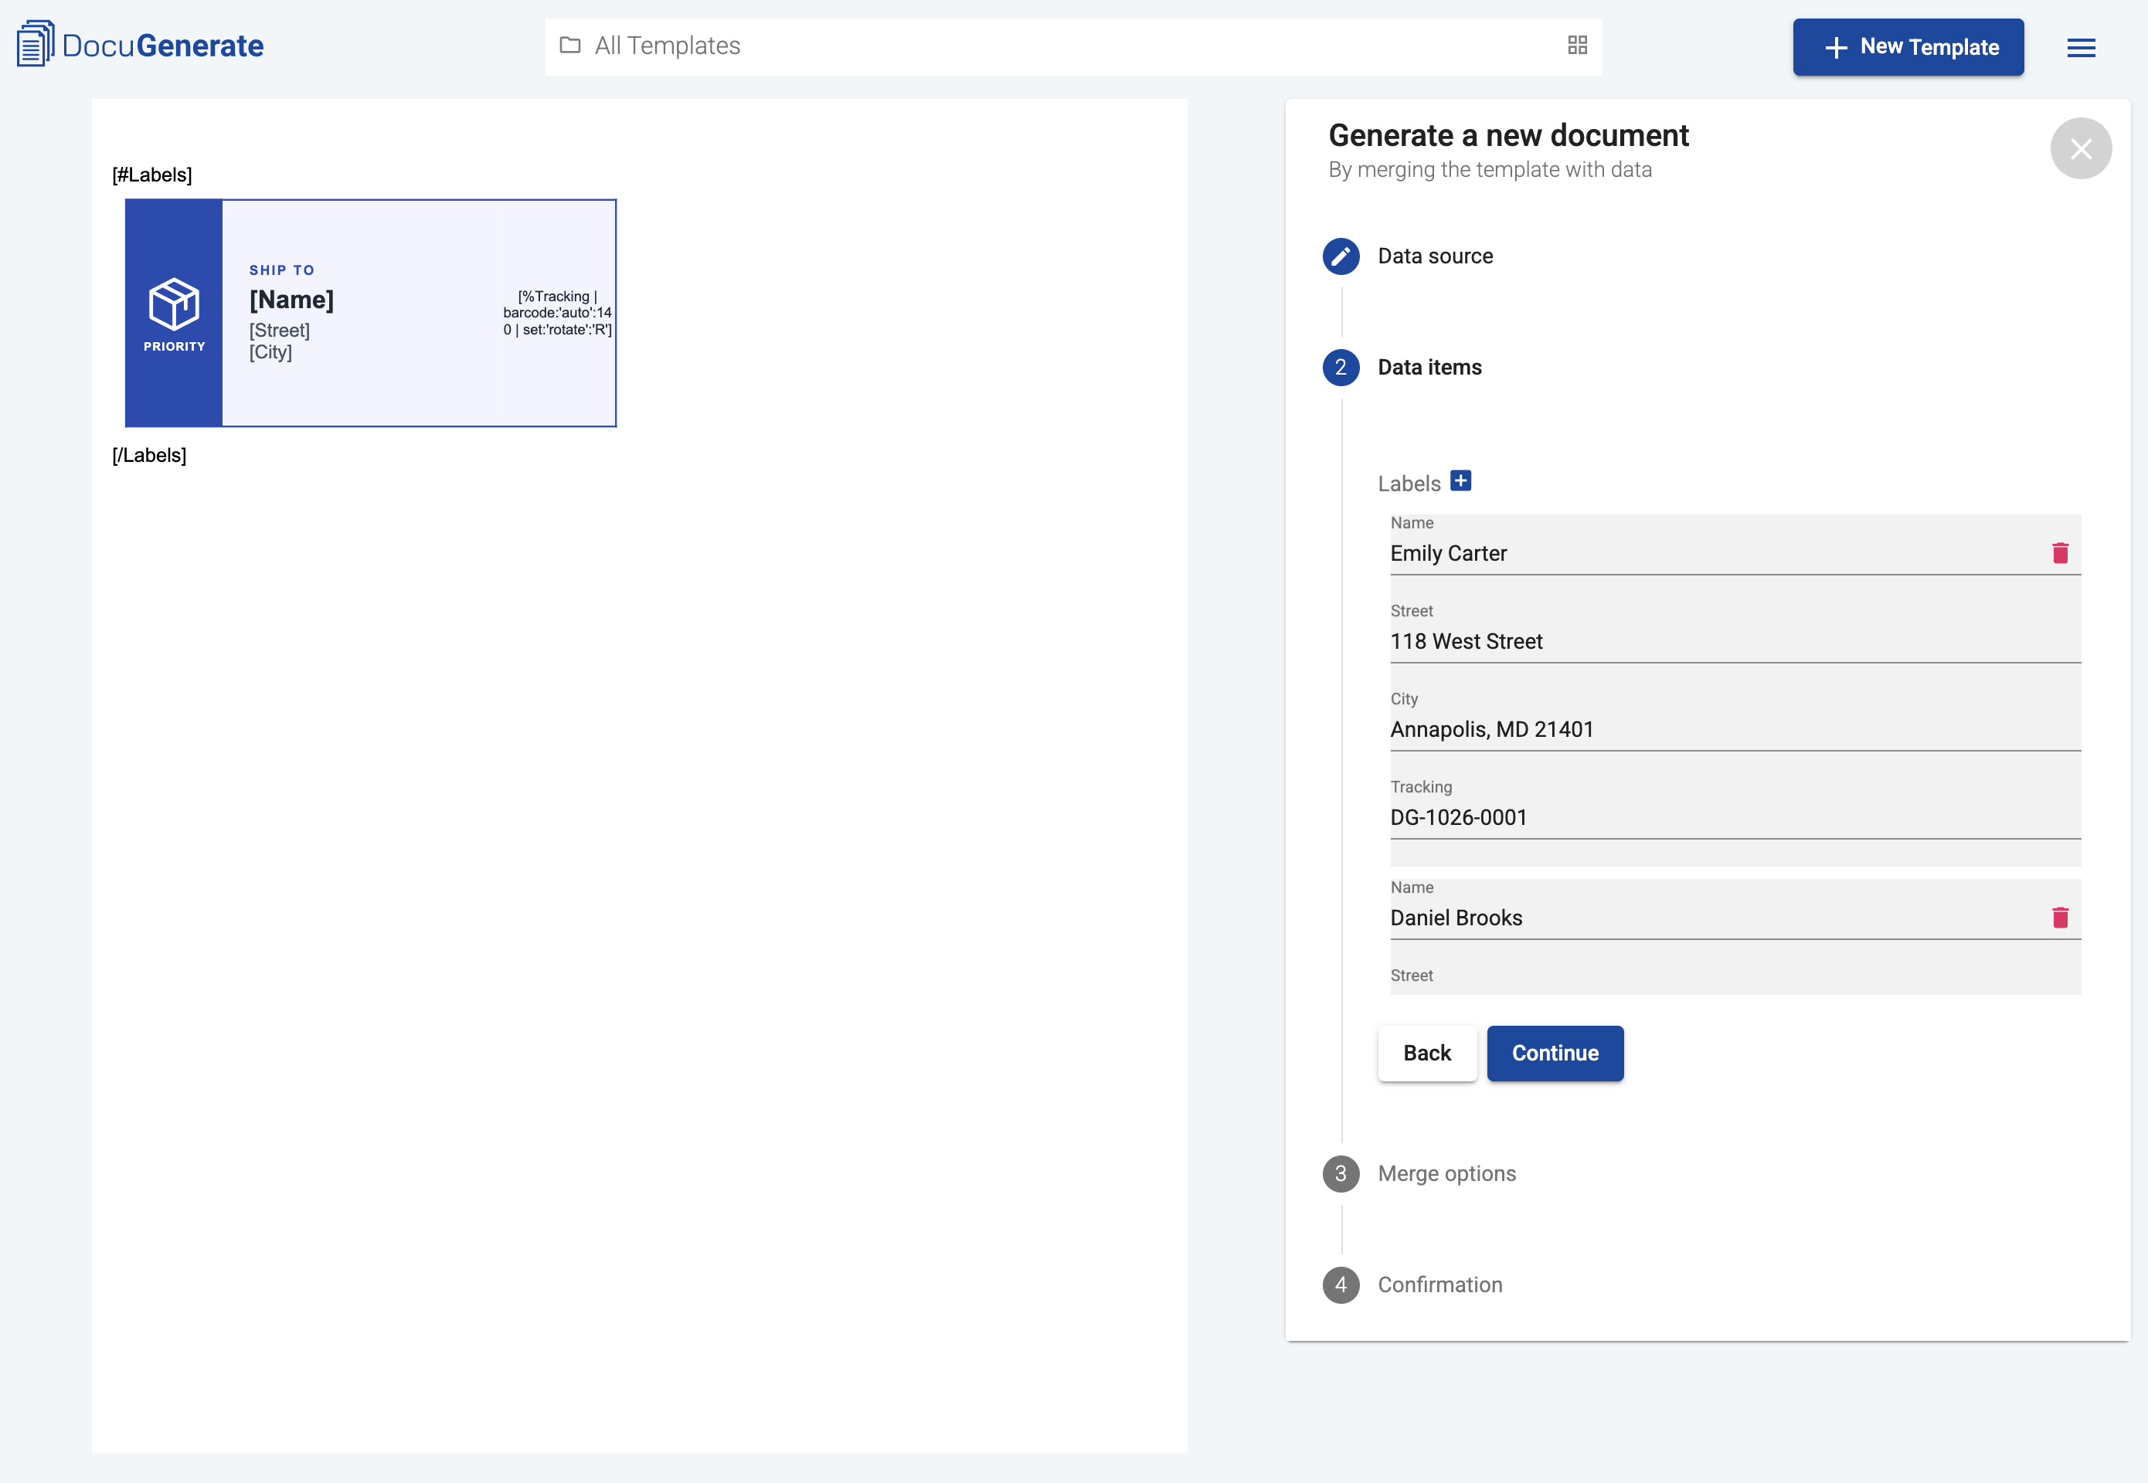Click the priority package box icon in template
This screenshot has width=2148, height=1483.
174,303
